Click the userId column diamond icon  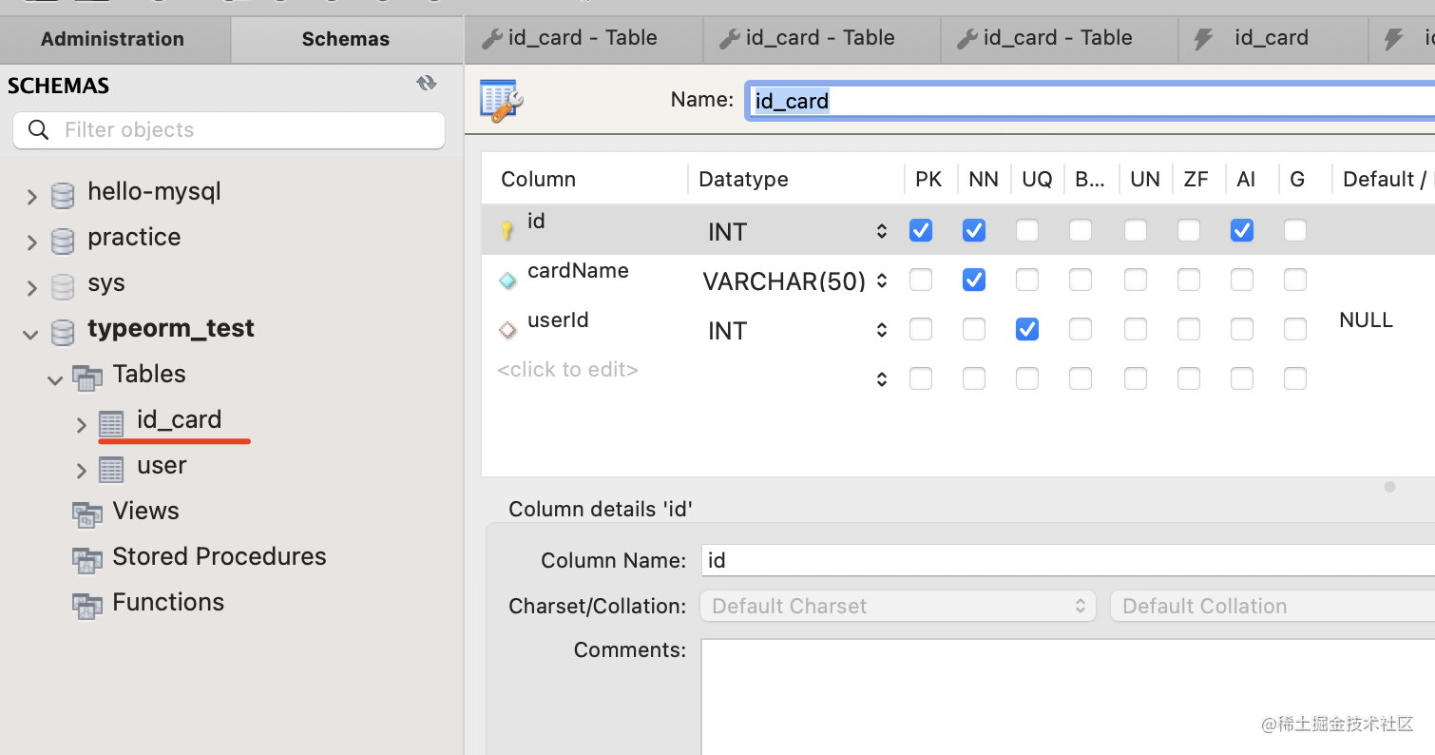(x=507, y=329)
